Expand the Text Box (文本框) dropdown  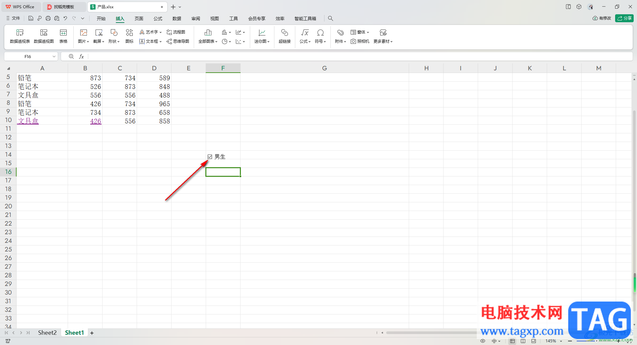161,41
